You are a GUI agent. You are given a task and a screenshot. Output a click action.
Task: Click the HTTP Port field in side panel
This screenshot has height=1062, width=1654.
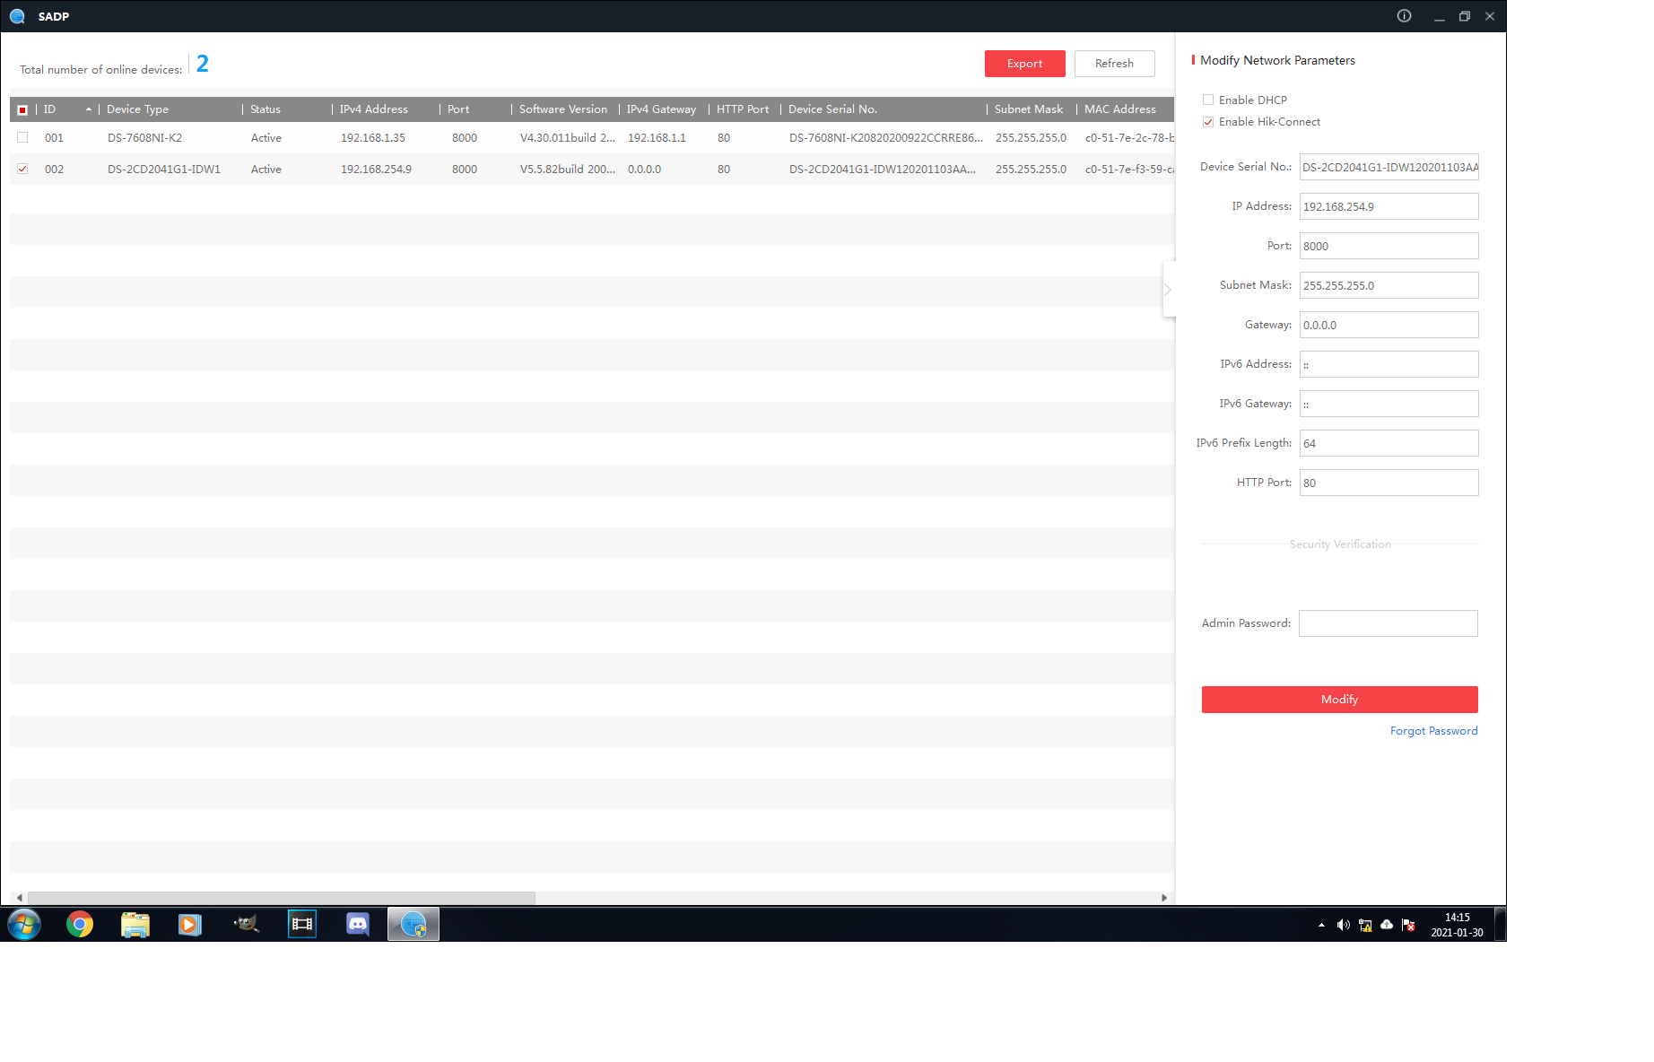coord(1389,483)
